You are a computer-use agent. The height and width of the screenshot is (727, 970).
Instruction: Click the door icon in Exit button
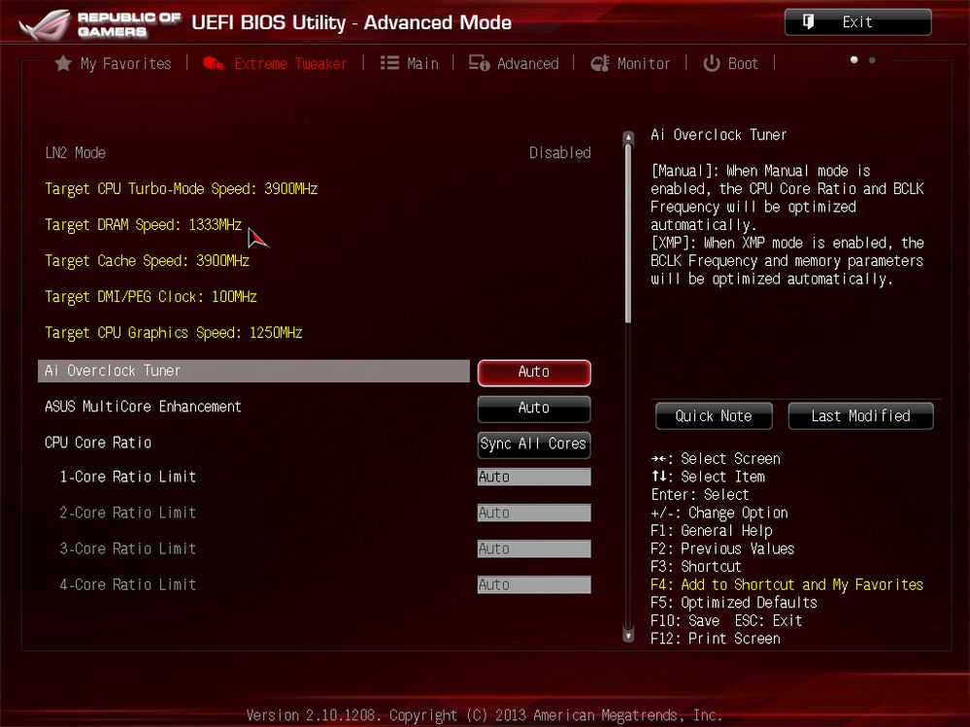tap(808, 22)
